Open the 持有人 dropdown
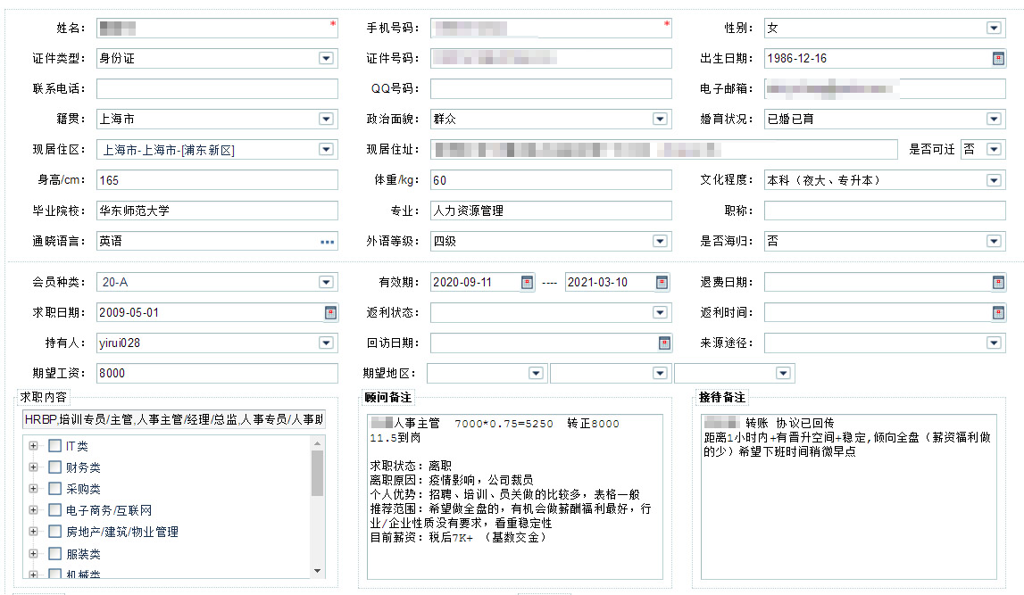The image size is (1024, 595). tap(326, 343)
